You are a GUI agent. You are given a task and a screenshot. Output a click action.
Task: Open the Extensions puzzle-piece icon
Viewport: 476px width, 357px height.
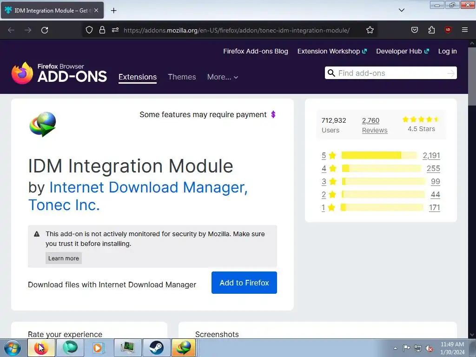point(431,30)
